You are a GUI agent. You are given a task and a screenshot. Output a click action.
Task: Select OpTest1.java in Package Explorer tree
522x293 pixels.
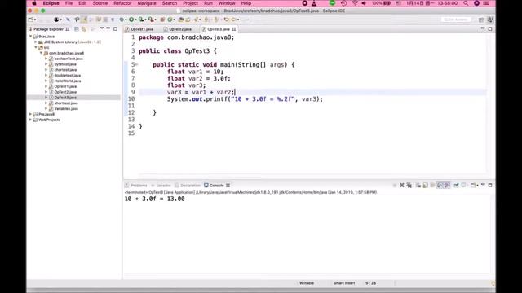click(65, 86)
